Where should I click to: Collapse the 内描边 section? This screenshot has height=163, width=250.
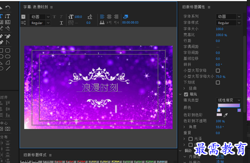point(185,157)
